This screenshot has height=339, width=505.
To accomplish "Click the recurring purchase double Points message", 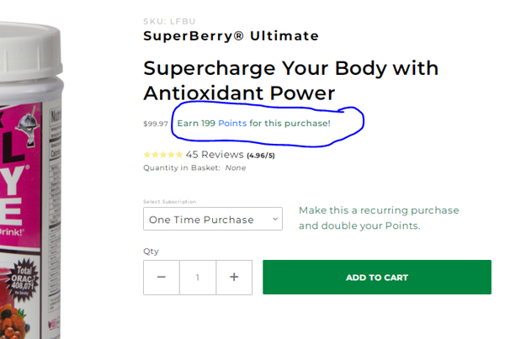I will (379, 218).
